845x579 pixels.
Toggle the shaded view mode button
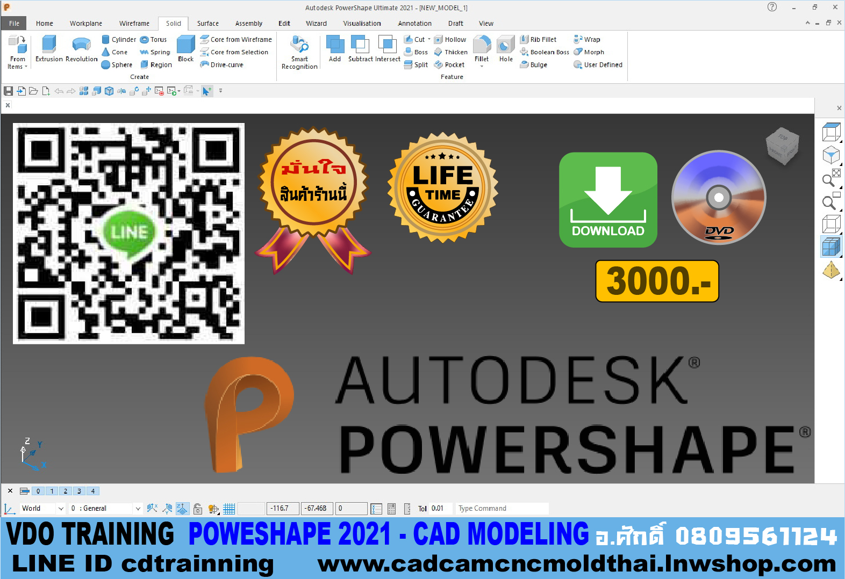[831, 247]
